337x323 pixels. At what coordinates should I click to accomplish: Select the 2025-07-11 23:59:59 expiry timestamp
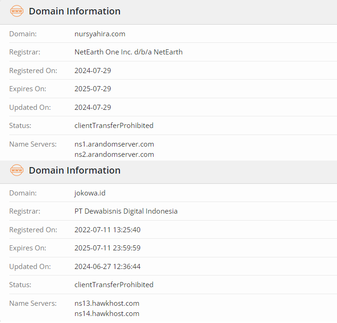point(107,248)
